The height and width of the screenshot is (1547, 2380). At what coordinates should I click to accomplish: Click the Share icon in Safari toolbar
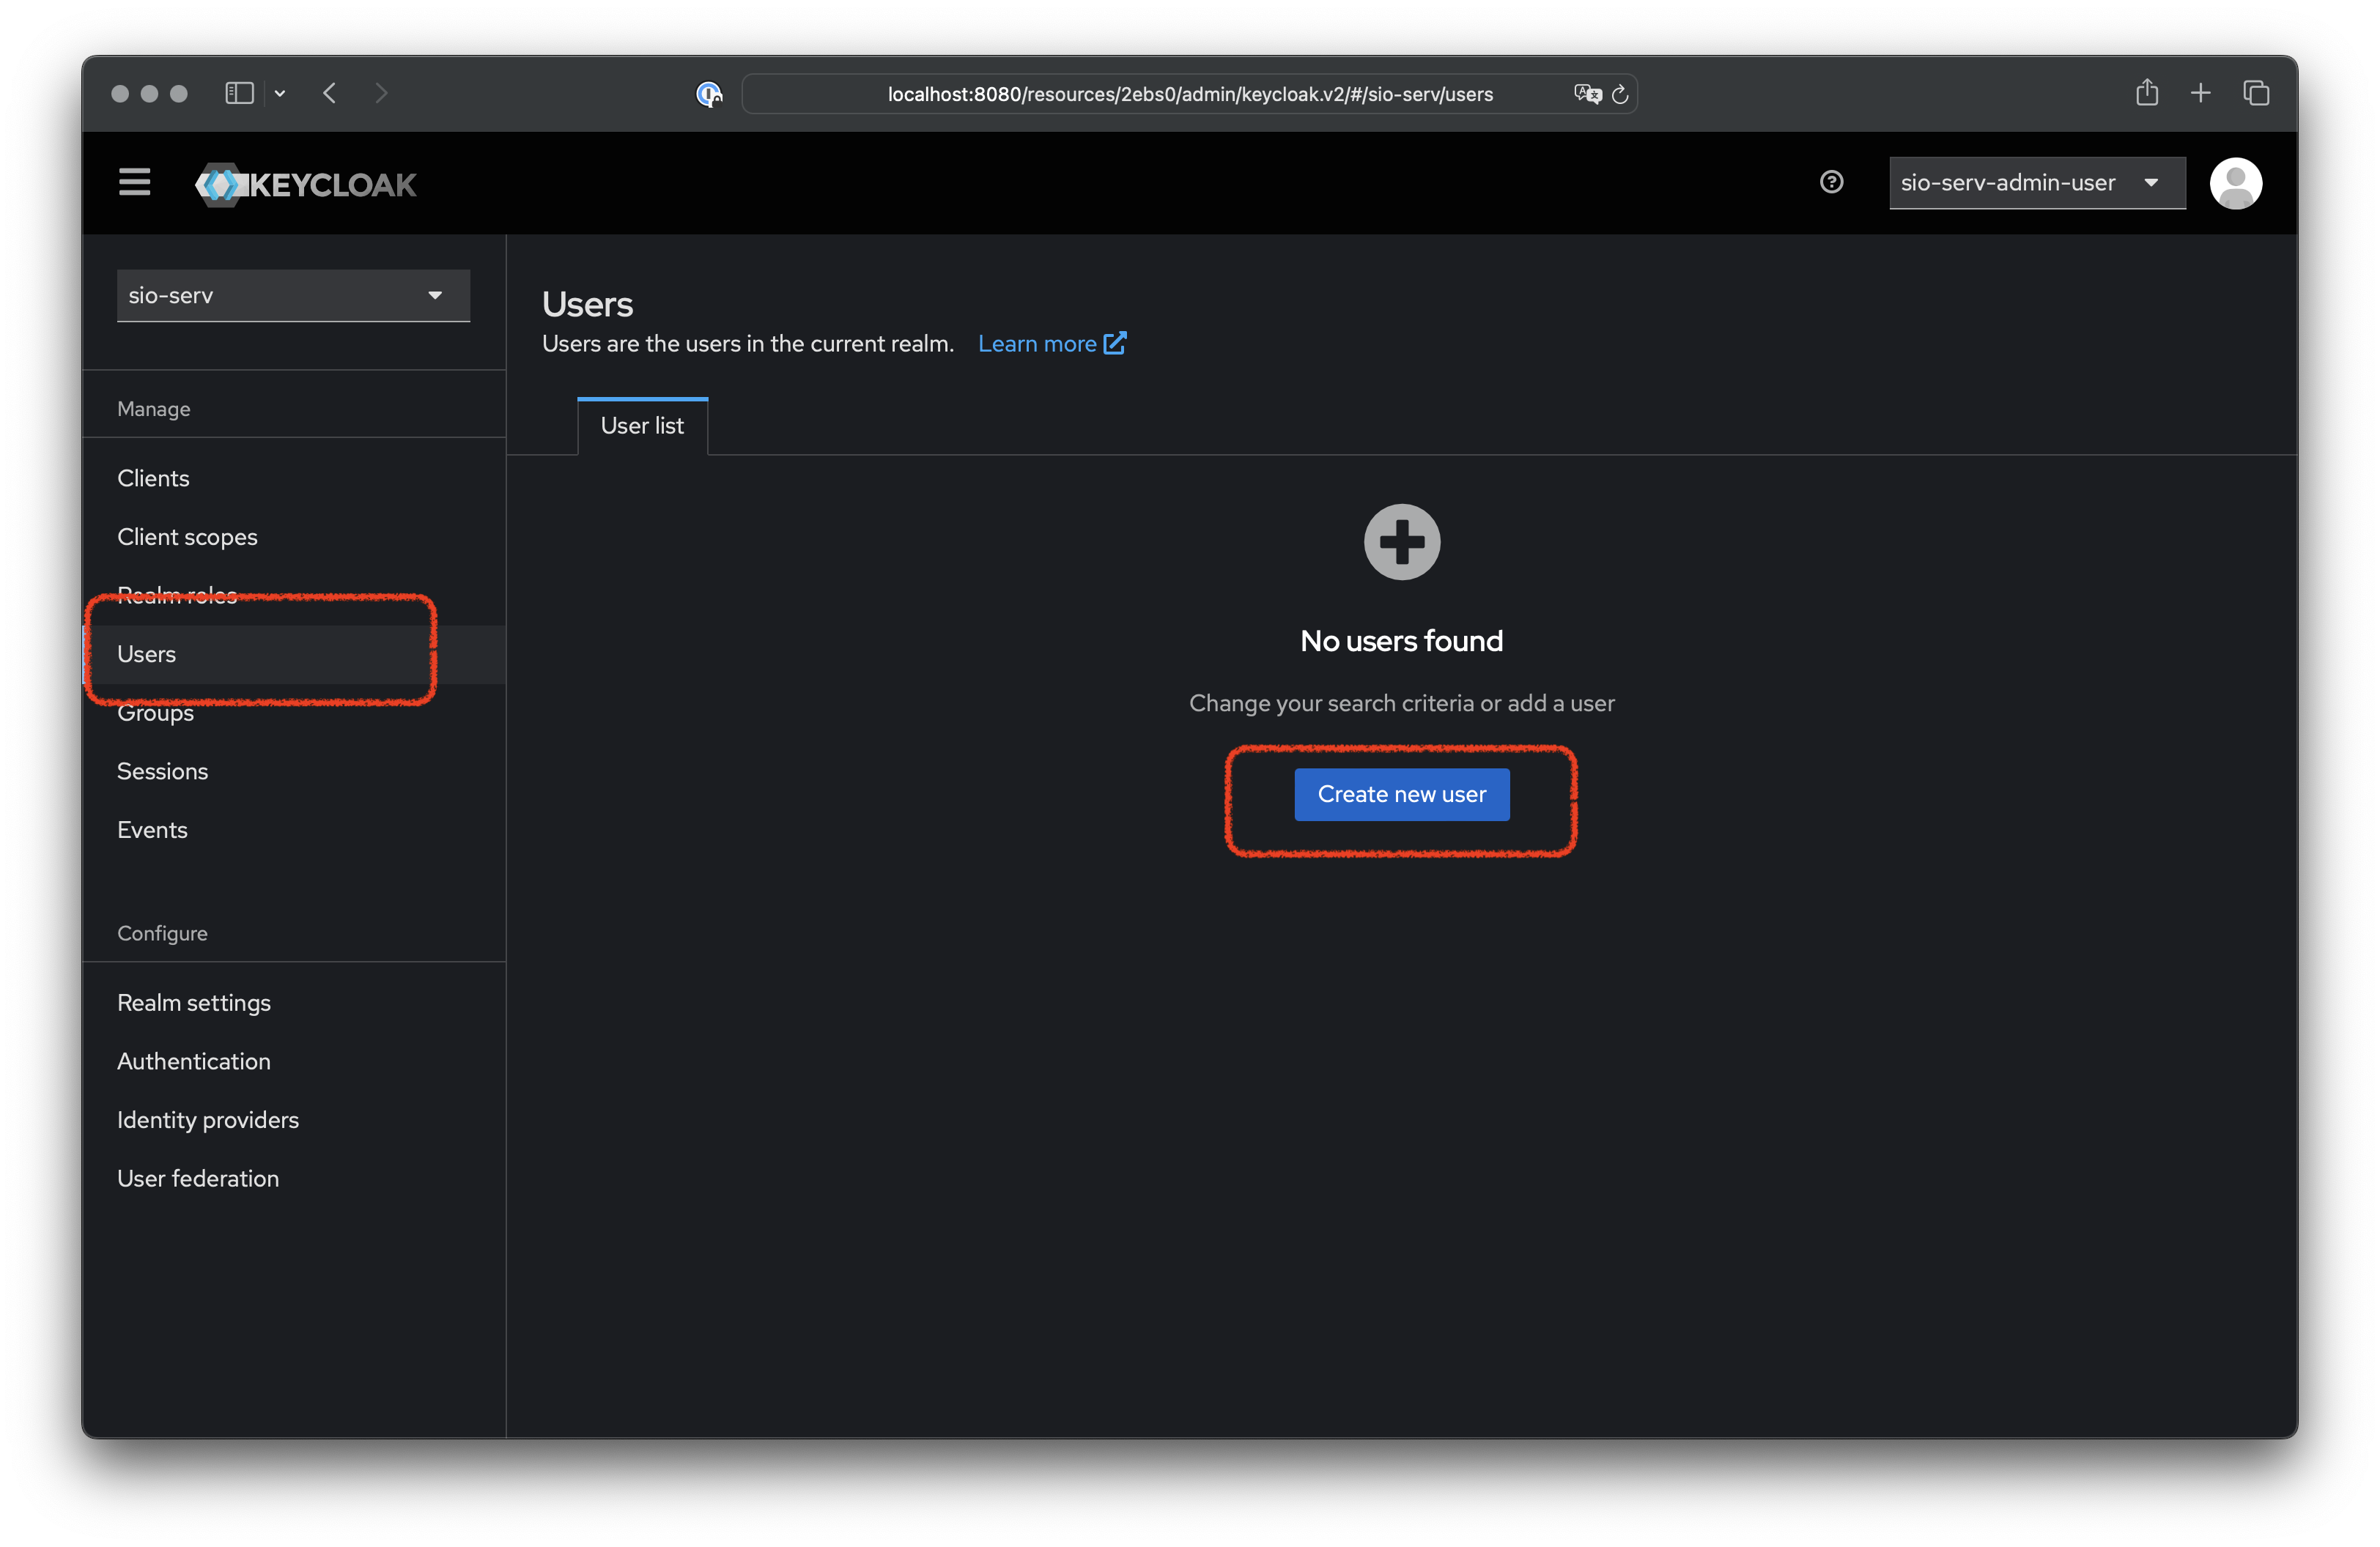pyautogui.click(x=2147, y=92)
